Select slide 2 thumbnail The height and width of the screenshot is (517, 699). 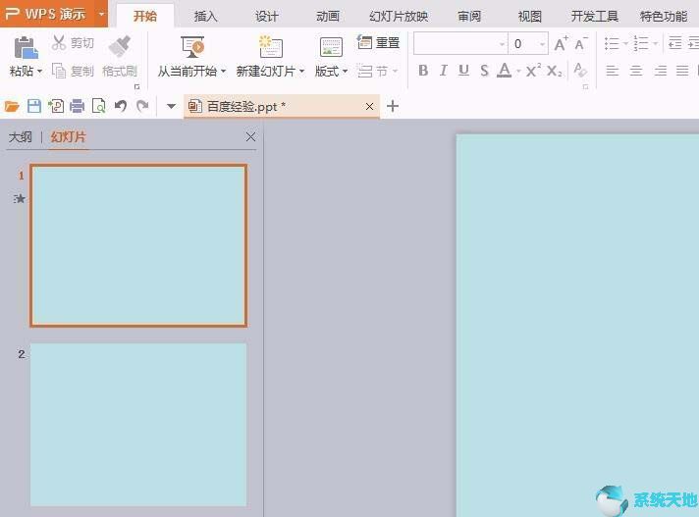point(138,425)
